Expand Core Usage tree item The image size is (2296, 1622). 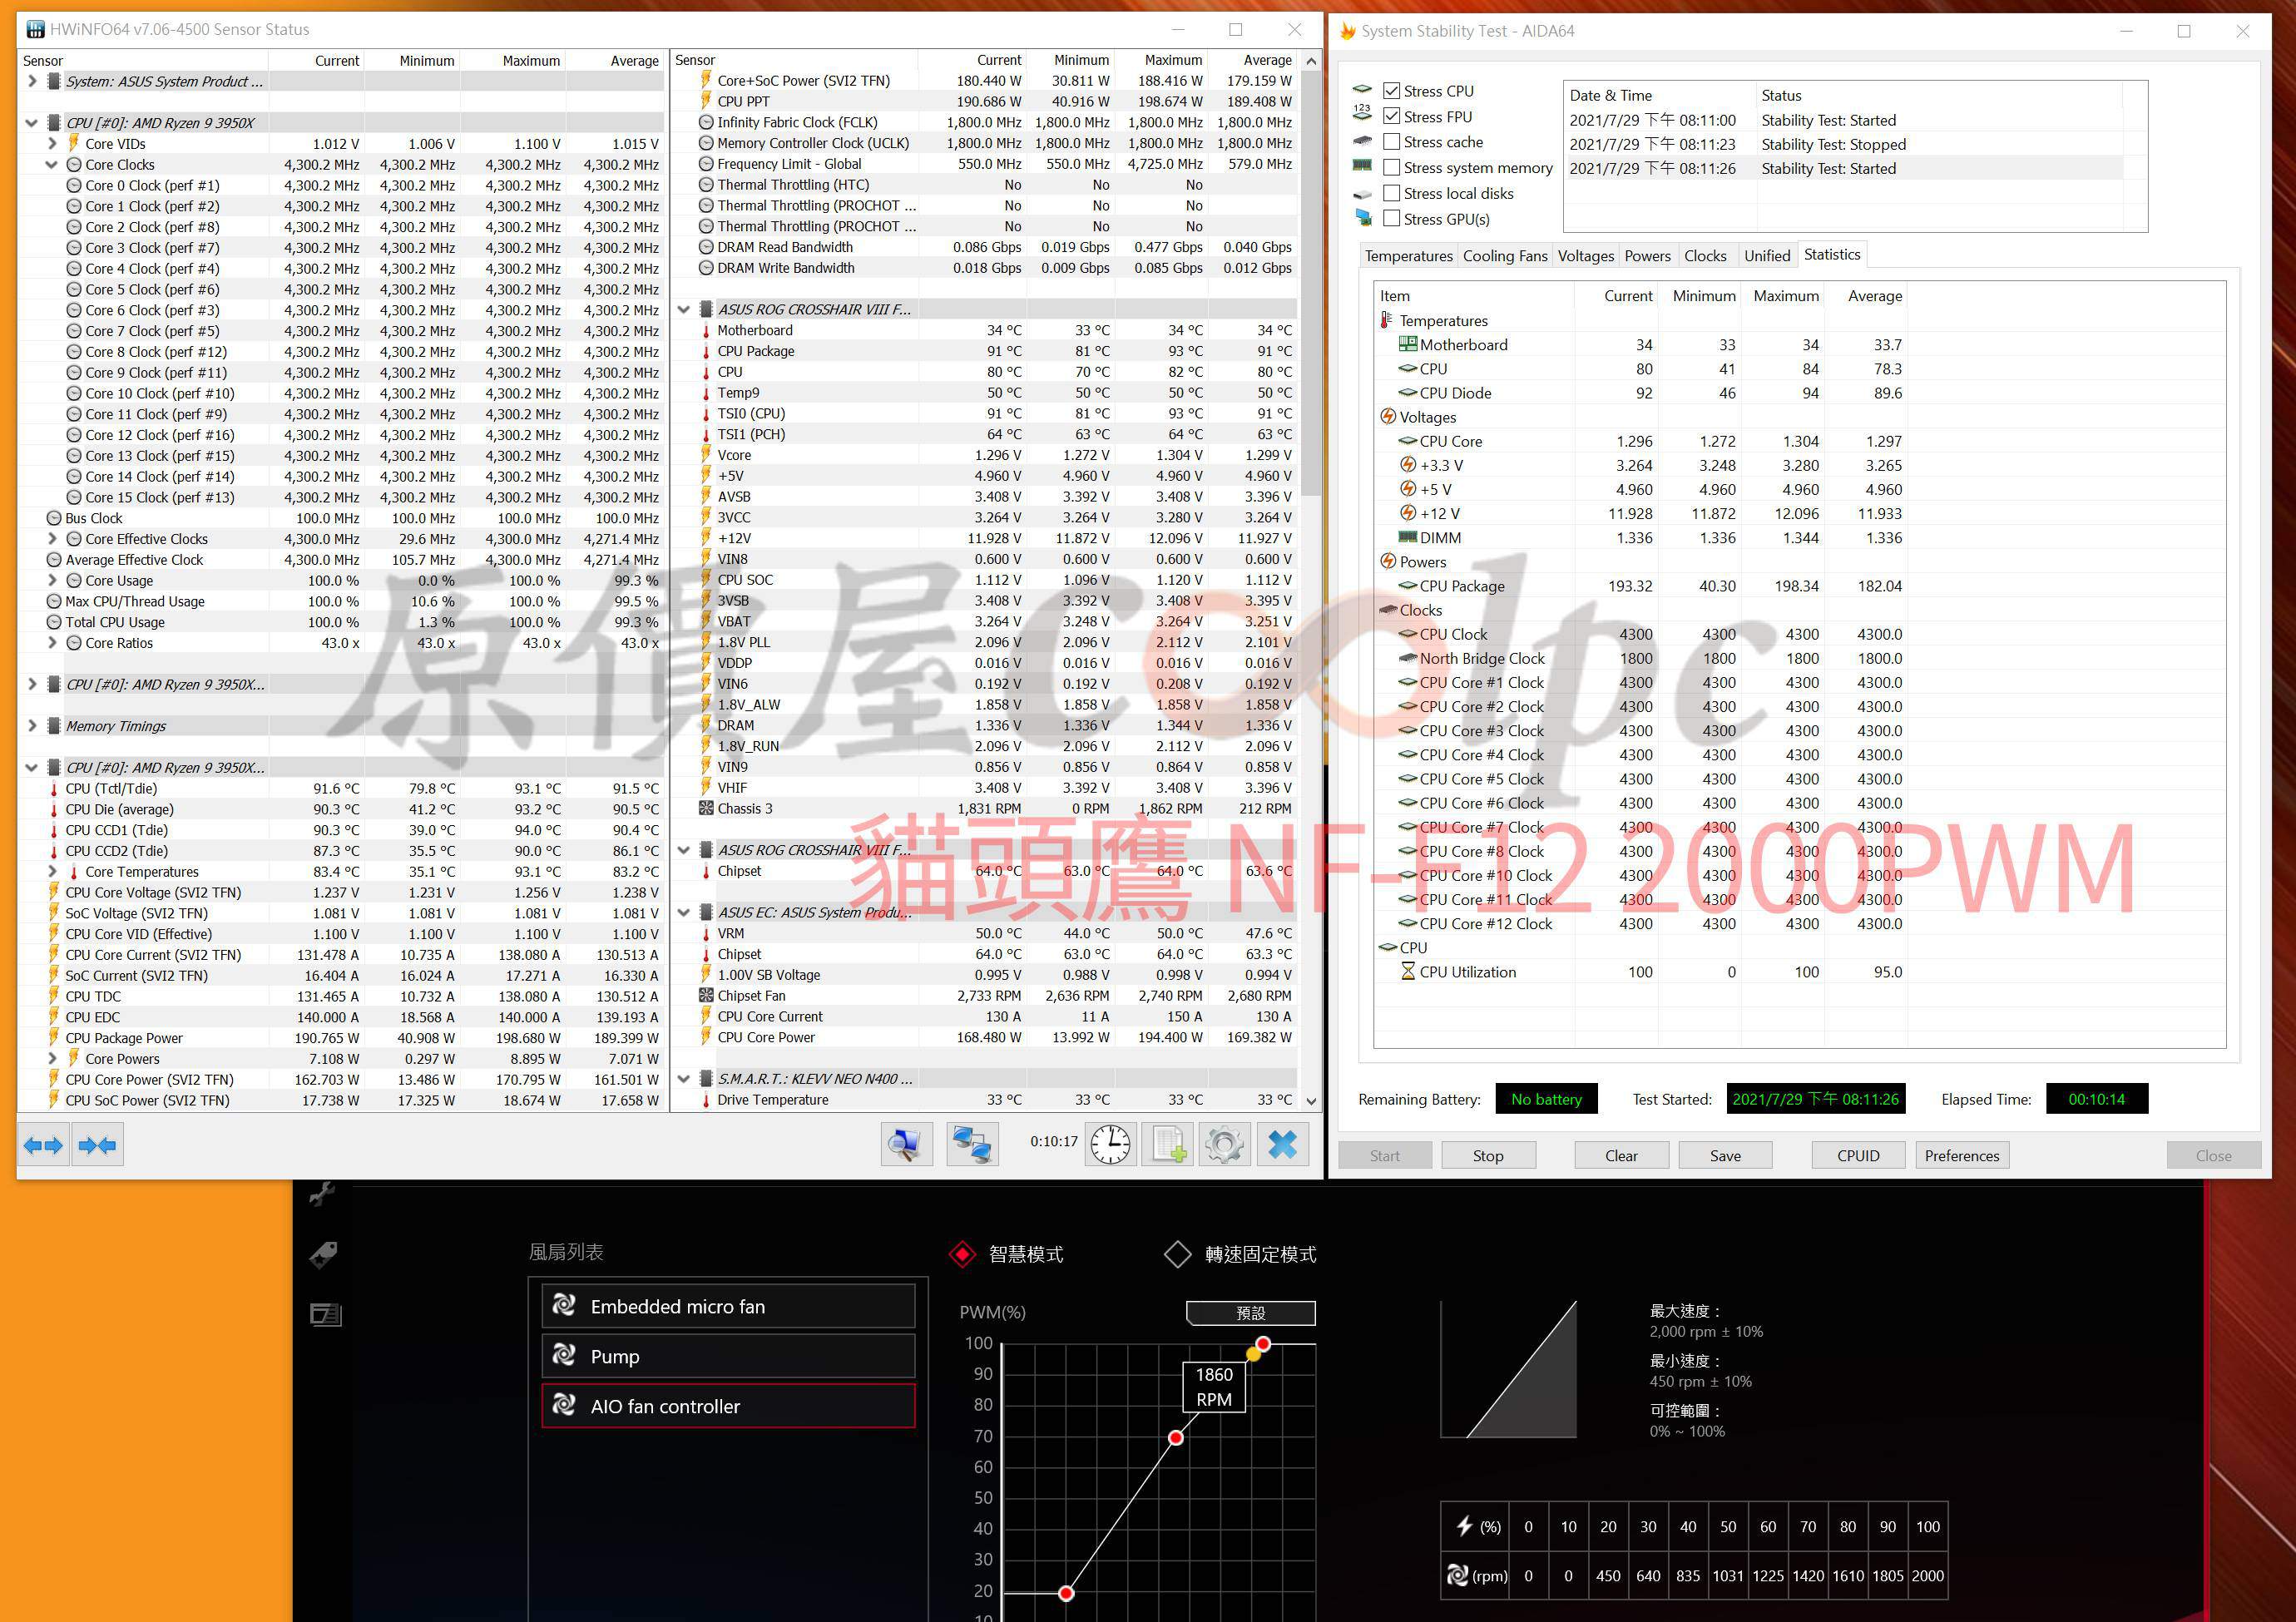click(x=52, y=581)
